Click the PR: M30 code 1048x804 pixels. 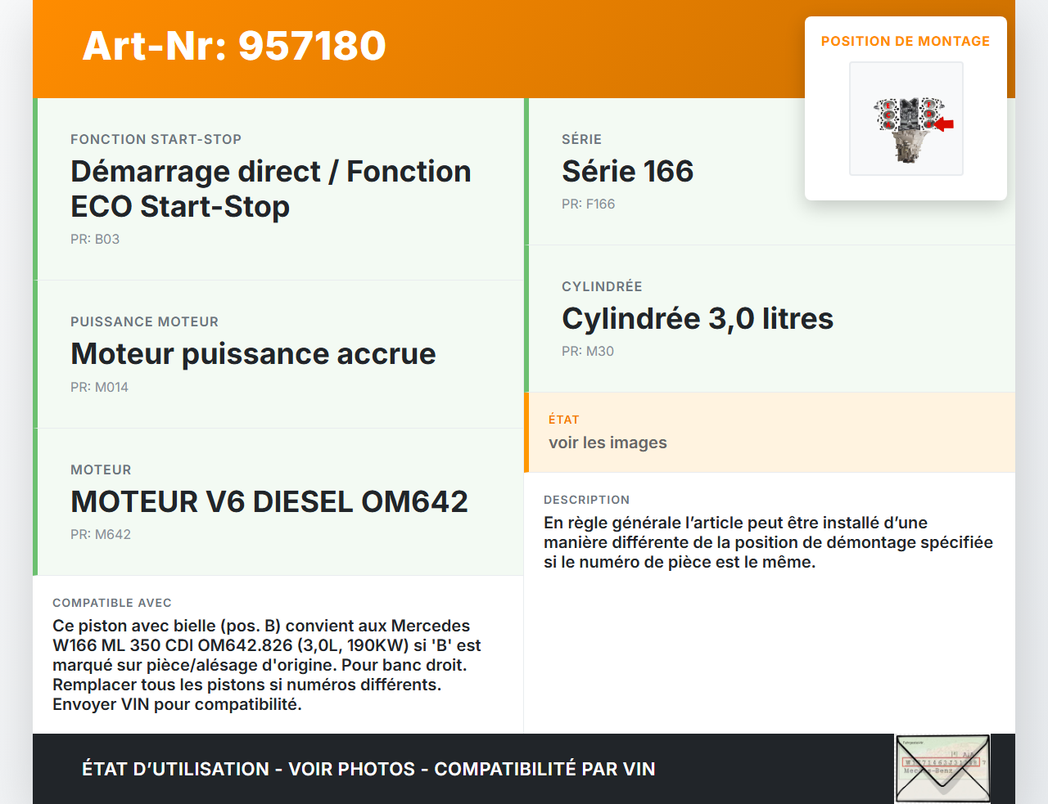coord(587,352)
